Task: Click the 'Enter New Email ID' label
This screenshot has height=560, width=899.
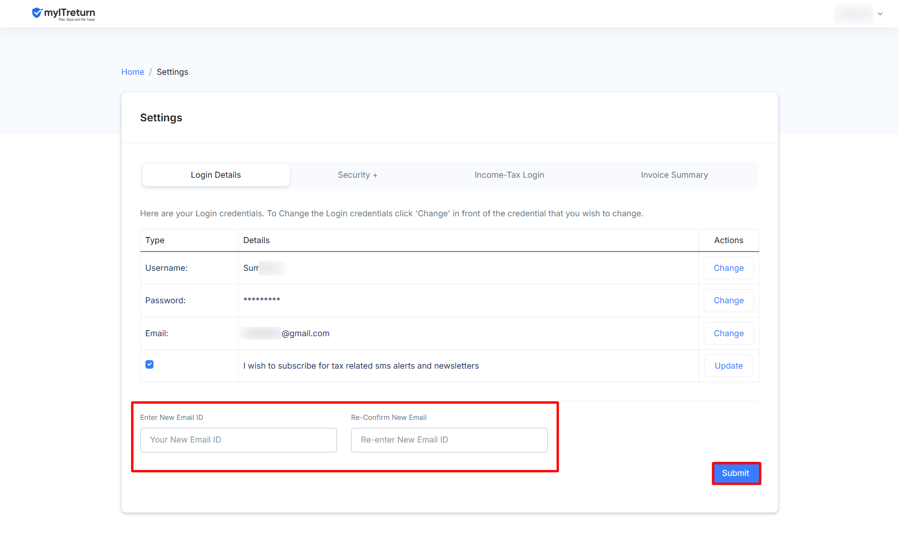Action: (172, 418)
